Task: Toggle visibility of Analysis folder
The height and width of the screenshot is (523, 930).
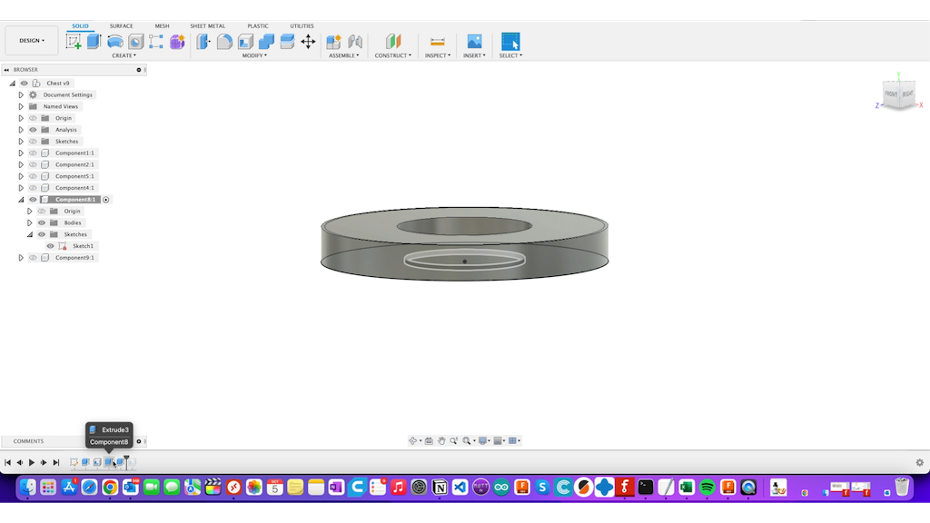Action: click(x=34, y=130)
